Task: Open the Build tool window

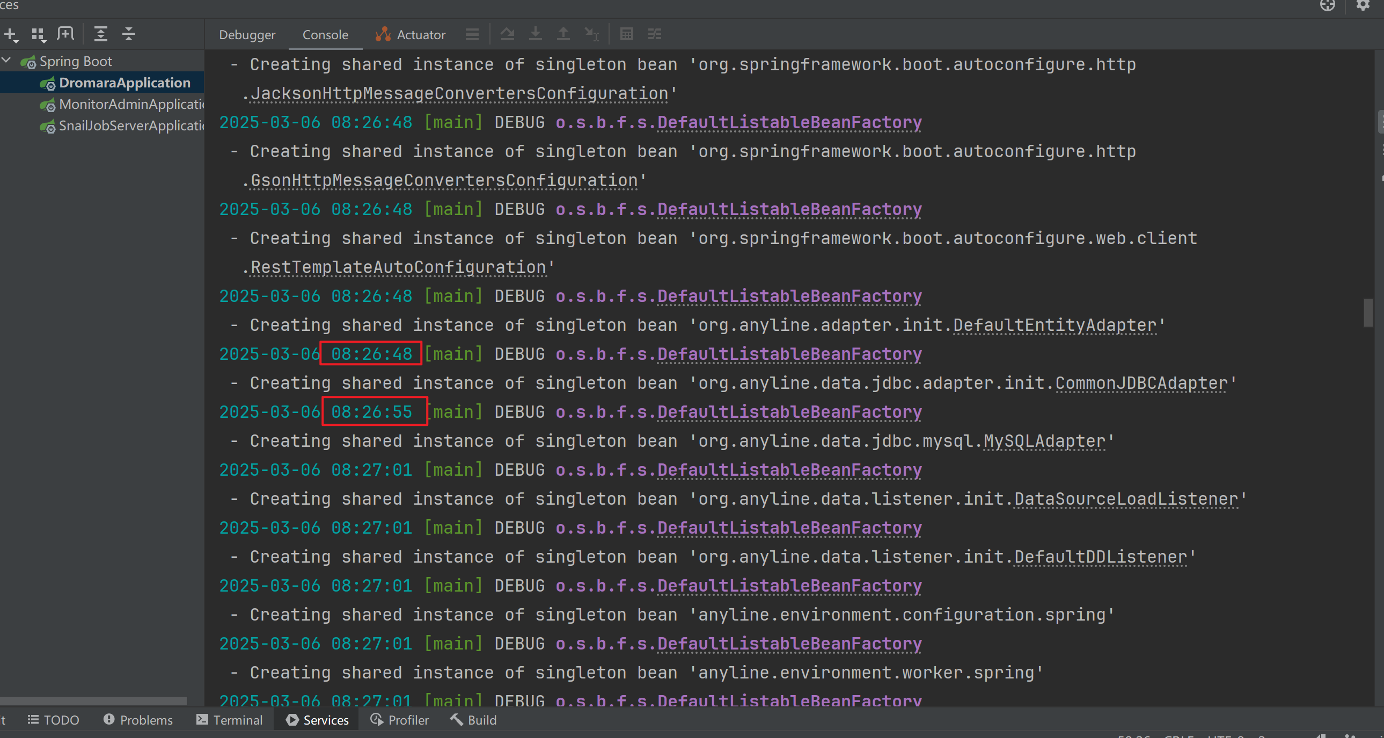Action: pyautogui.click(x=473, y=720)
